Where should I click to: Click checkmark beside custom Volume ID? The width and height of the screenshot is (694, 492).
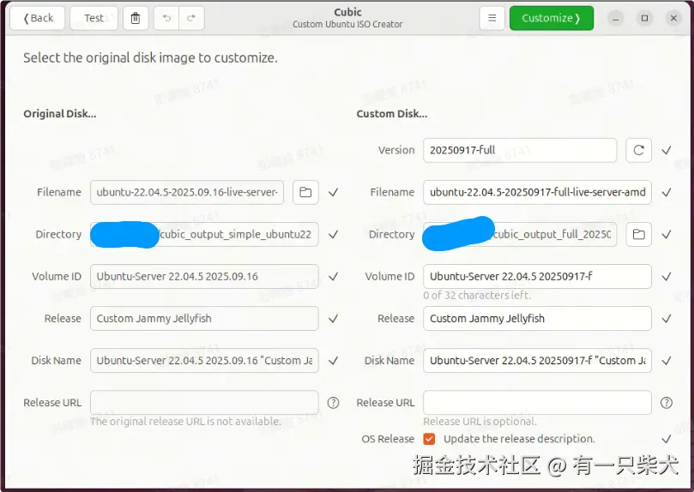[x=667, y=276]
